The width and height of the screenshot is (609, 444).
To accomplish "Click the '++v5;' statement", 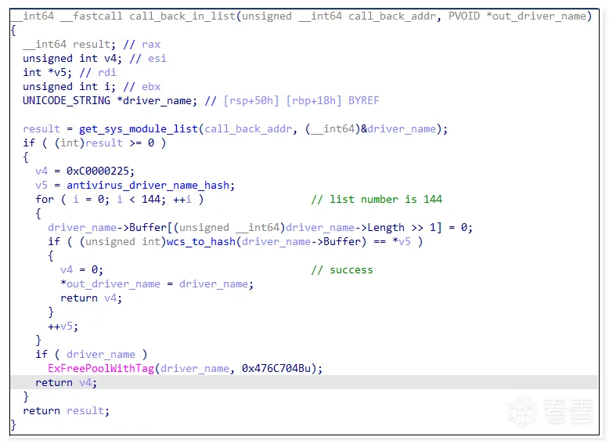I will coord(63,327).
